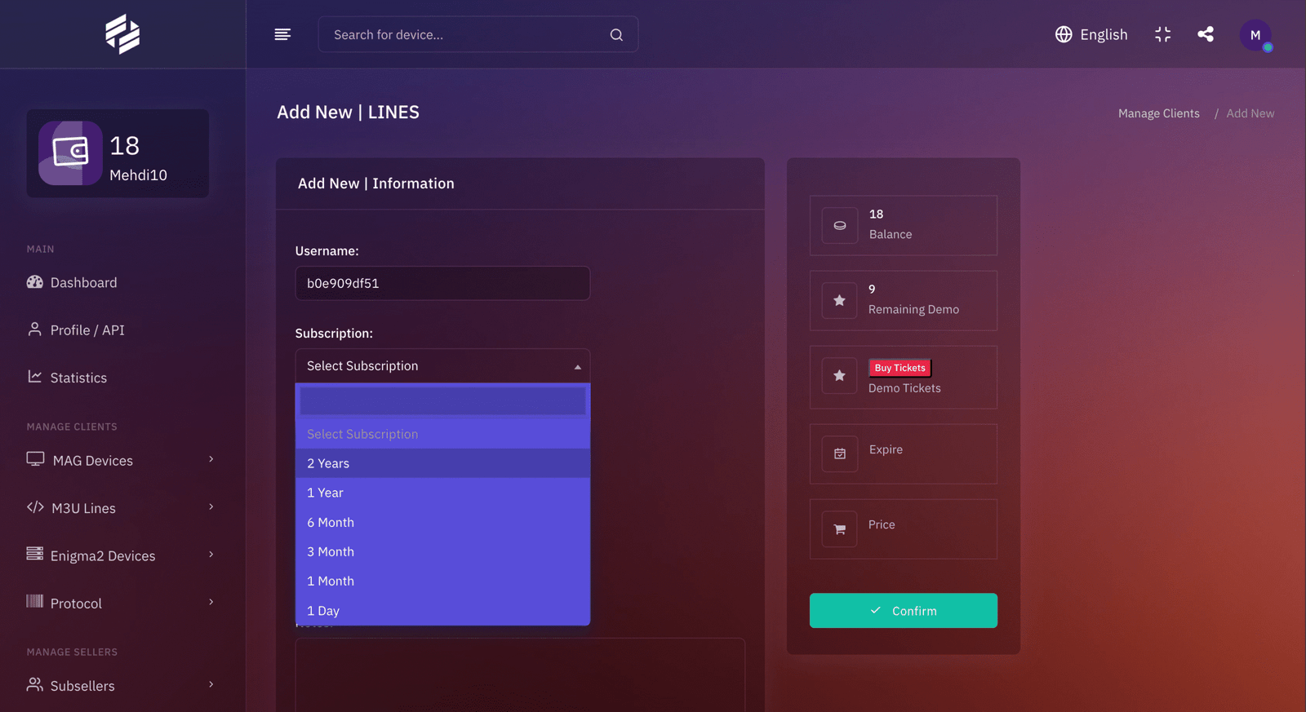Pick the 1 Day subscription option
The height and width of the screenshot is (712, 1306).
pos(442,611)
